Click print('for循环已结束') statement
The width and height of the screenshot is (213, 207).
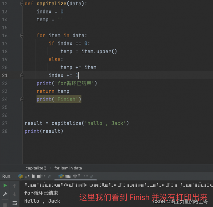click(67, 83)
